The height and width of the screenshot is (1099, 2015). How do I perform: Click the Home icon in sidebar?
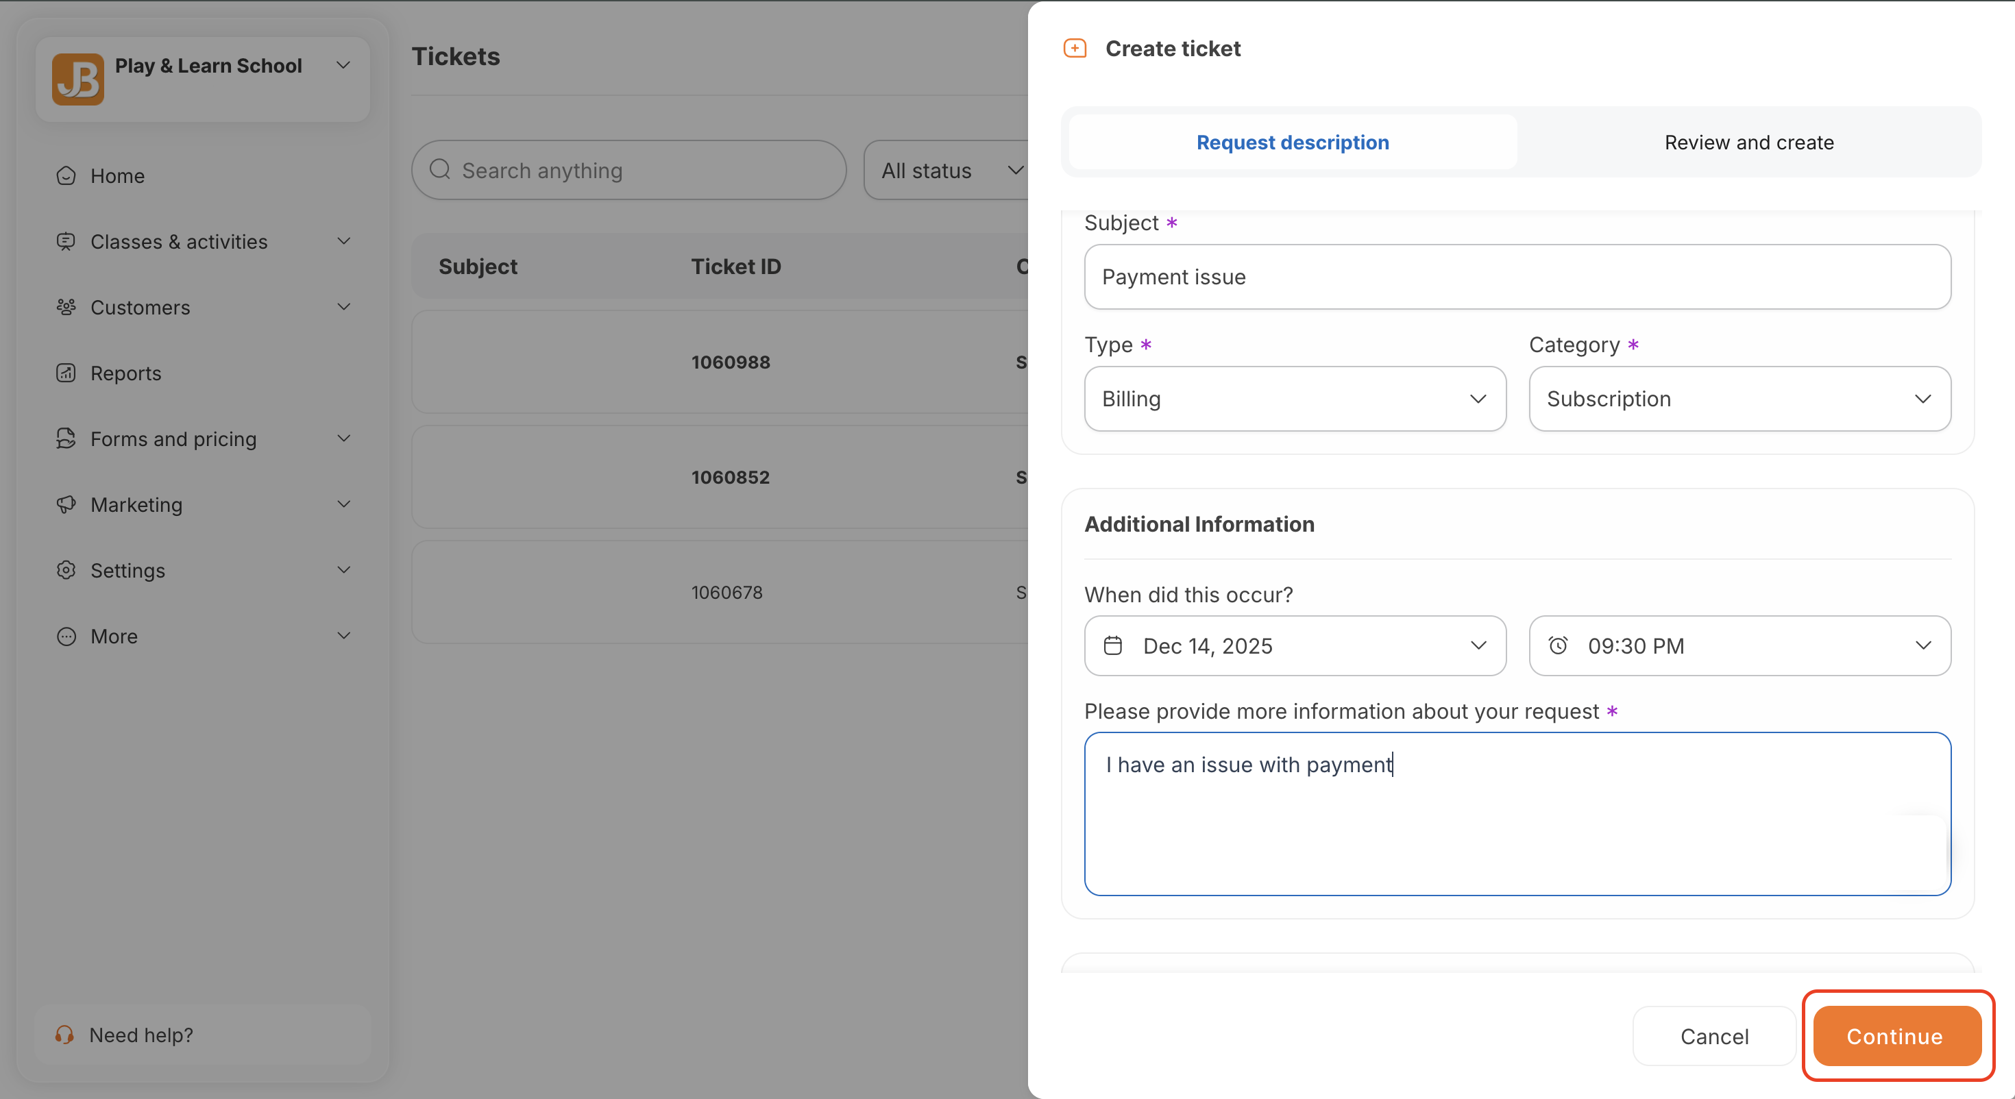coord(66,175)
